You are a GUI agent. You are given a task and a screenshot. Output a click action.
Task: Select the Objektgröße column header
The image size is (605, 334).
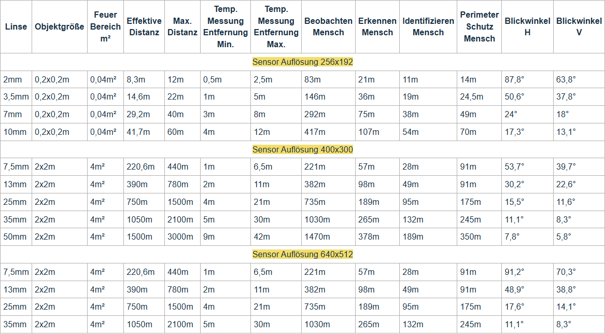click(x=59, y=26)
